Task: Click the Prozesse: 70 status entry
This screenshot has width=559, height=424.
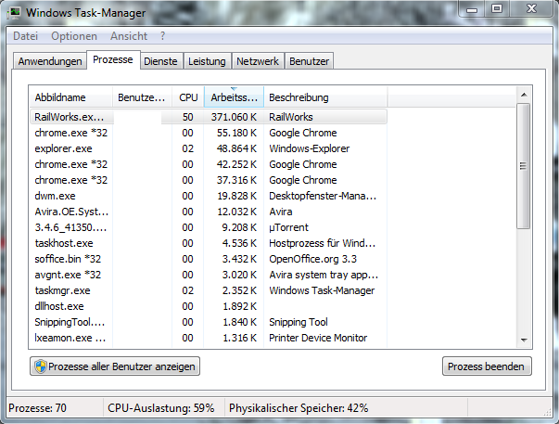Action: [37, 408]
